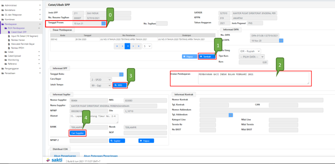This screenshot has height=164, width=335.
Task: Open the Tanggal Proses calendar picker
Action: 104,23
